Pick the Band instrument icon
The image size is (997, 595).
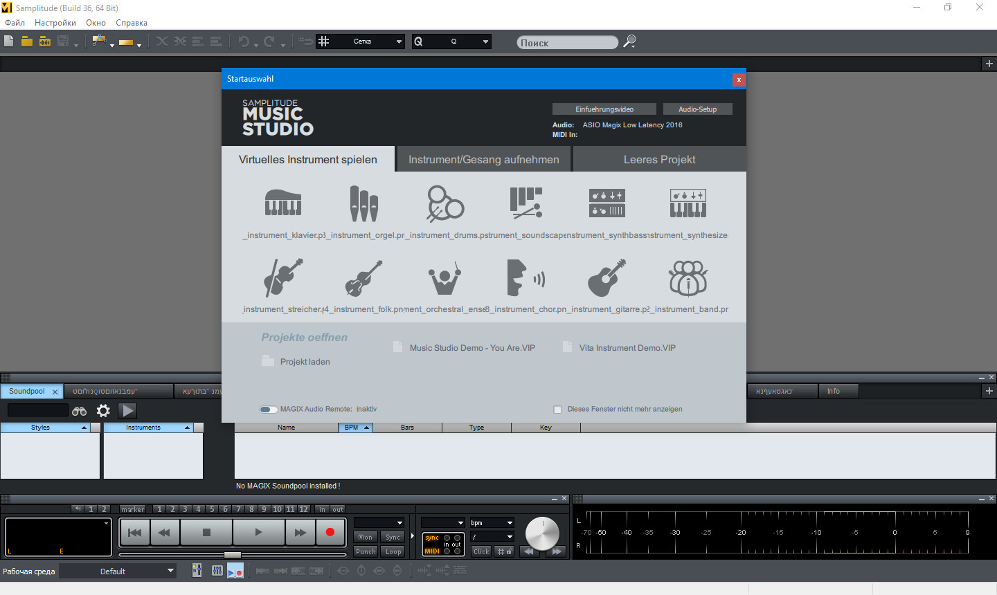point(688,277)
